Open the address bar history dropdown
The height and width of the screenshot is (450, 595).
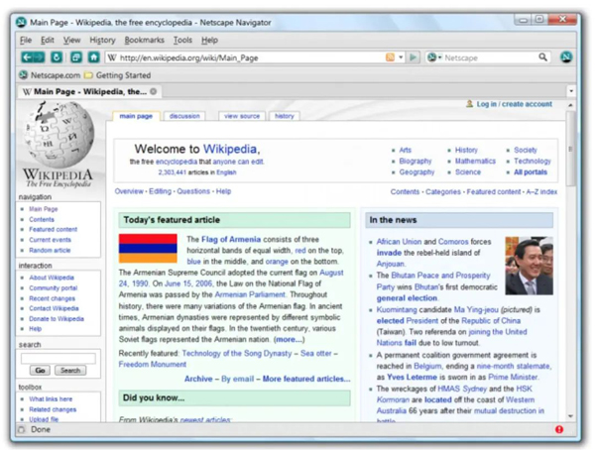click(401, 57)
